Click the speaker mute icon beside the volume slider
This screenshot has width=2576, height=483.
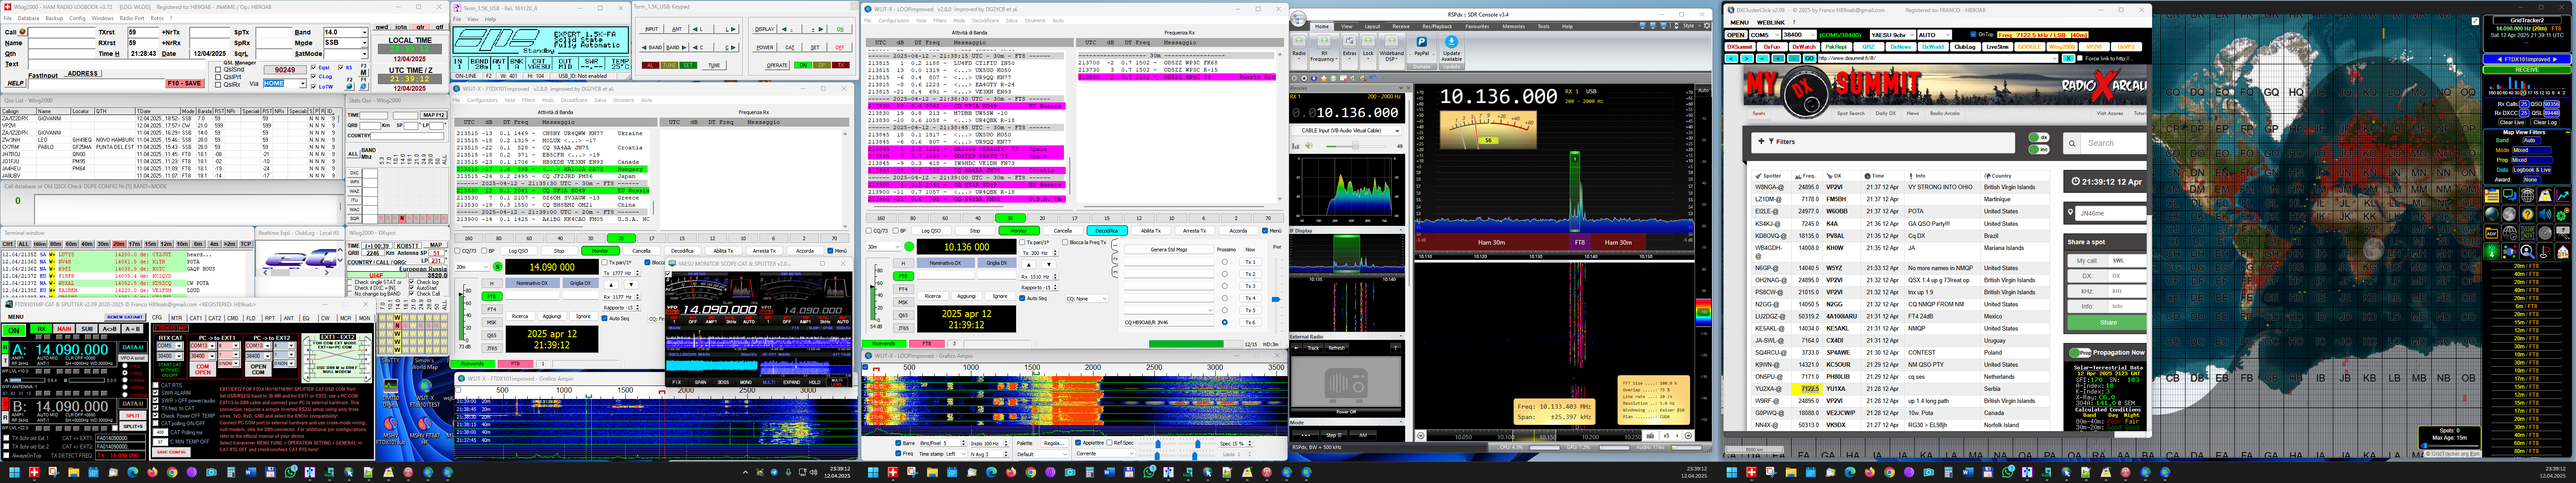coord(1309,146)
